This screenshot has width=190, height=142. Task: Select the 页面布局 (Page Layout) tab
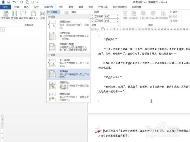[x=49, y=7]
